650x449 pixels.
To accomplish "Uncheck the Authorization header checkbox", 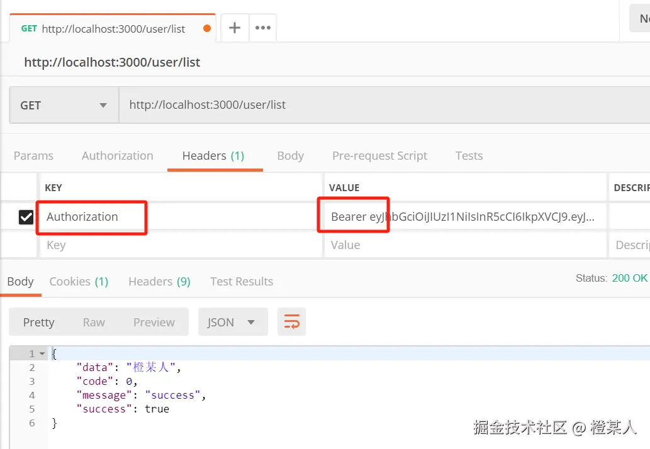I will 26,216.
